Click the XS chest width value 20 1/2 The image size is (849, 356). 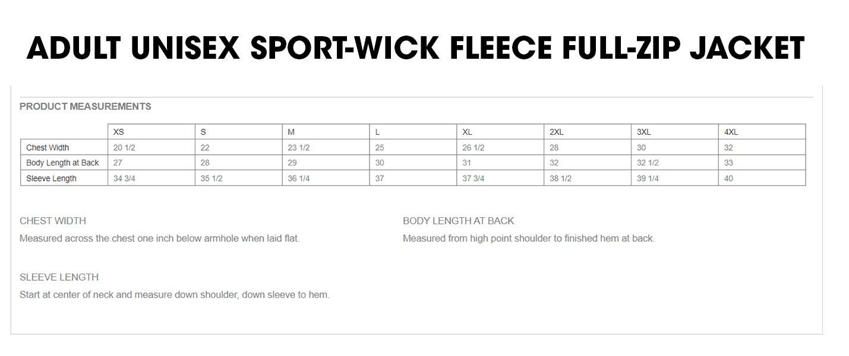click(x=123, y=148)
